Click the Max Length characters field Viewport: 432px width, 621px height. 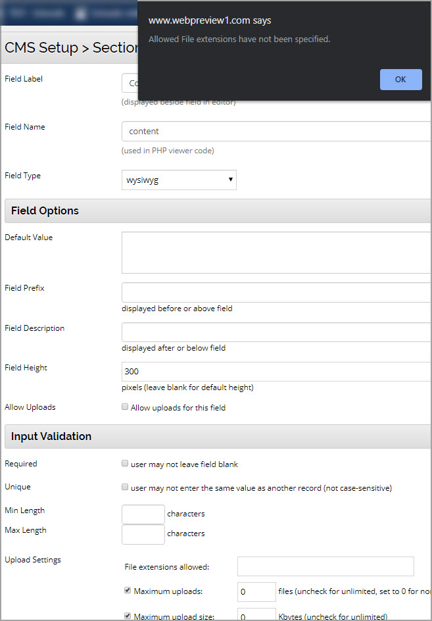click(x=143, y=534)
